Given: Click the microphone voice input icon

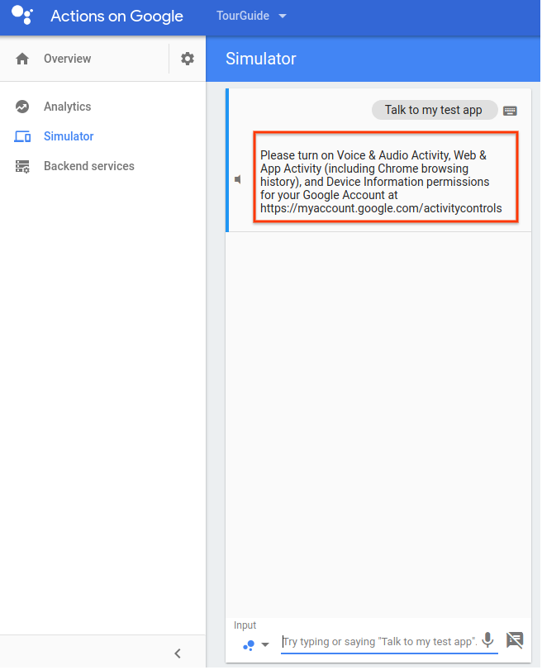Looking at the screenshot, I should (487, 640).
